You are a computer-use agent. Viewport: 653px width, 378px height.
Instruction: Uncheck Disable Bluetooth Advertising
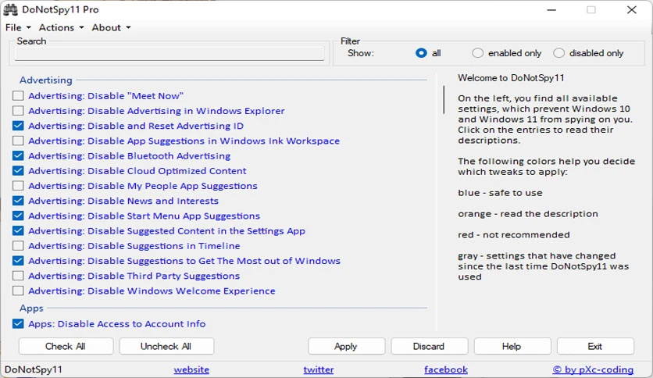(18, 155)
